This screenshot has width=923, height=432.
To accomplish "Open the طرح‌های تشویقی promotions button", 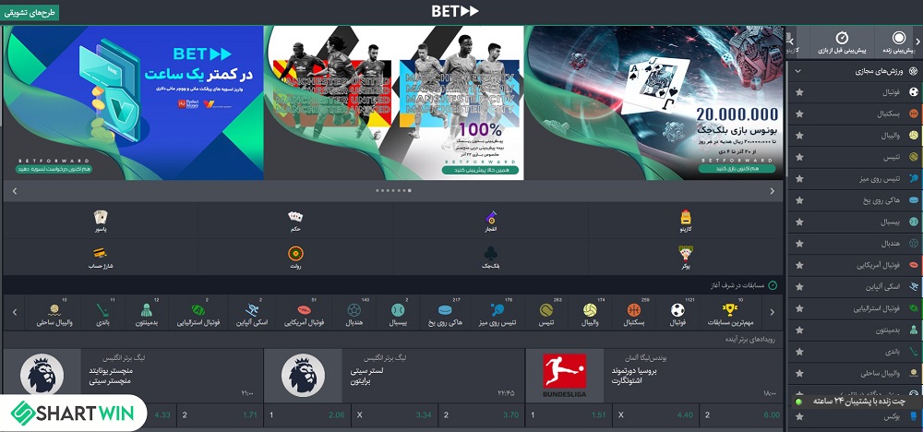I will coord(30,13).
